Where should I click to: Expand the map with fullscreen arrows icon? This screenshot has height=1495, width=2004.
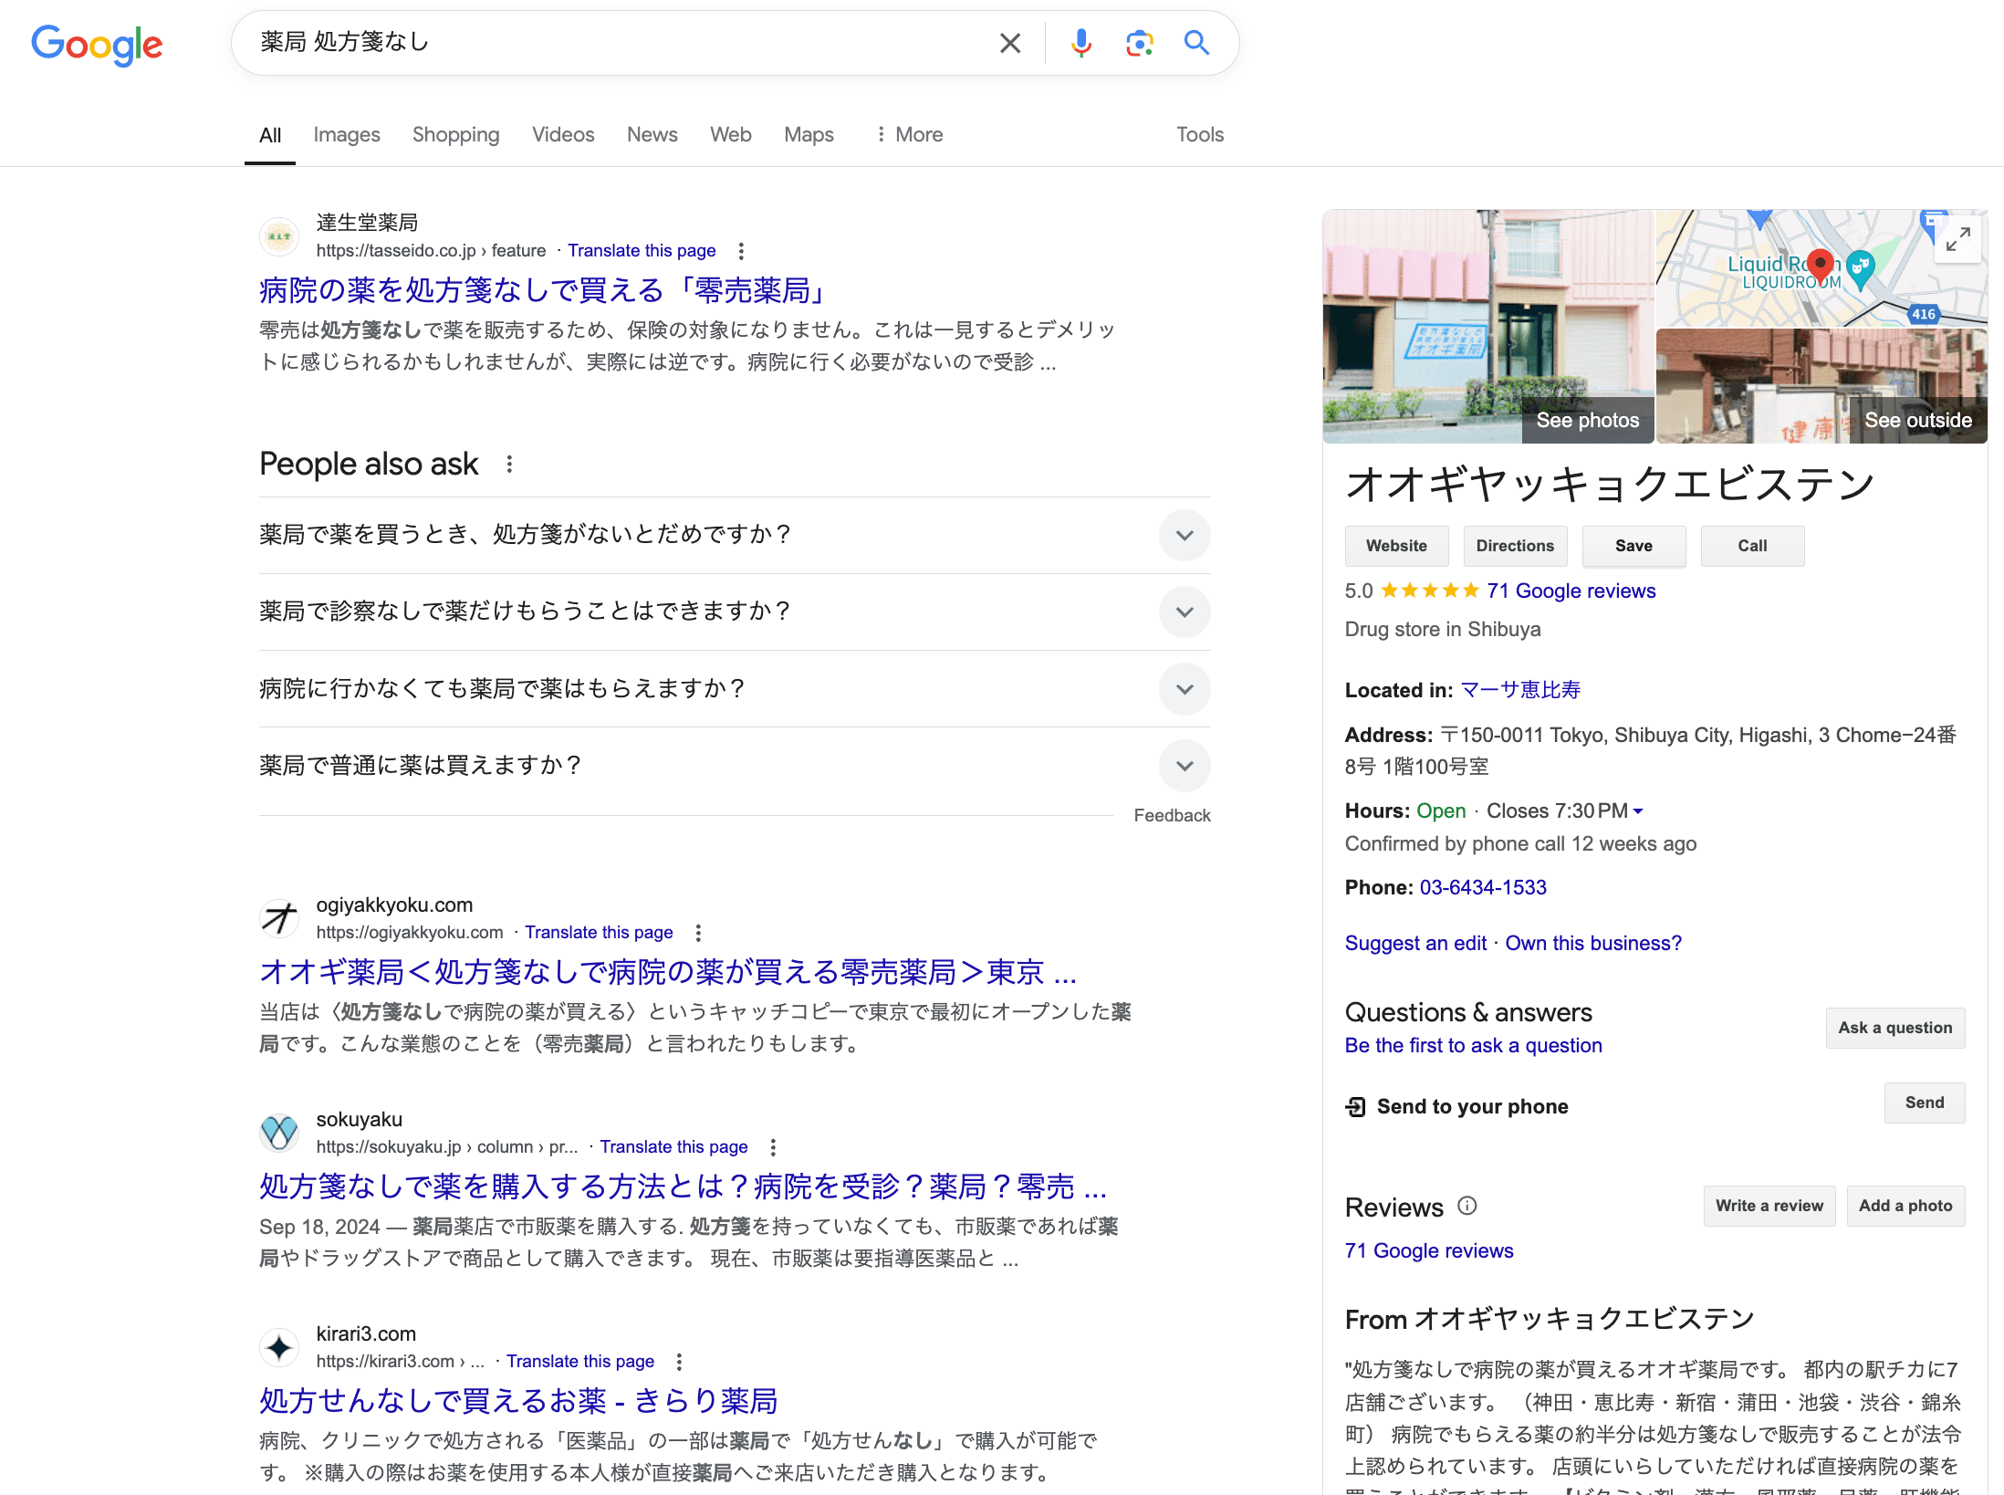click(x=1957, y=240)
